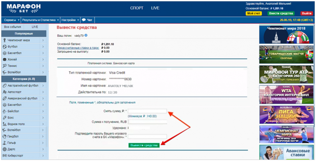Click the info icon next to login vady79
316x161 pixels.
click(86, 35)
